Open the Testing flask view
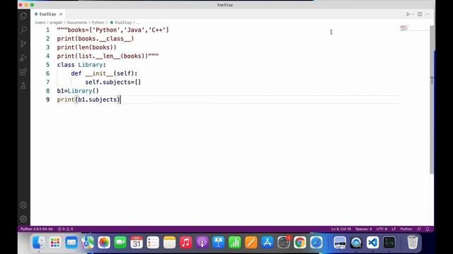This screenshot has height=254, width=453. pyautogui.click(x=23, y=85)
